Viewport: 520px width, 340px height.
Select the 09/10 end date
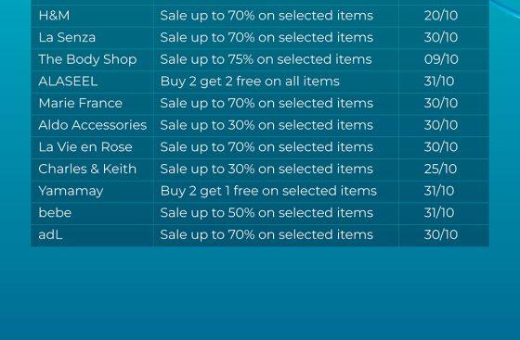pyautogui.click(x=441, y=59)
